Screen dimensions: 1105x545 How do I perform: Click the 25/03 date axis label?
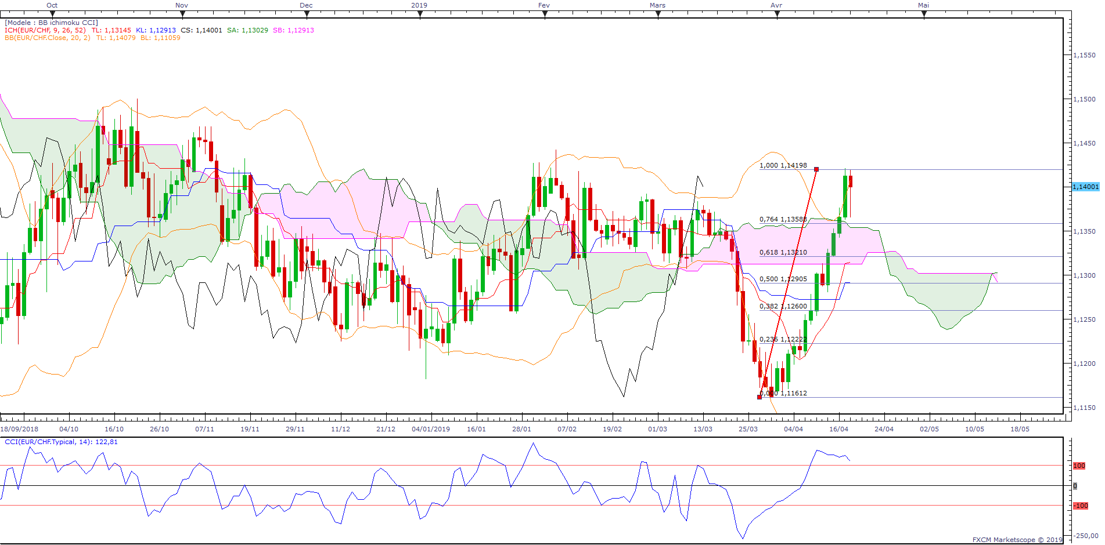click(748, 429)
